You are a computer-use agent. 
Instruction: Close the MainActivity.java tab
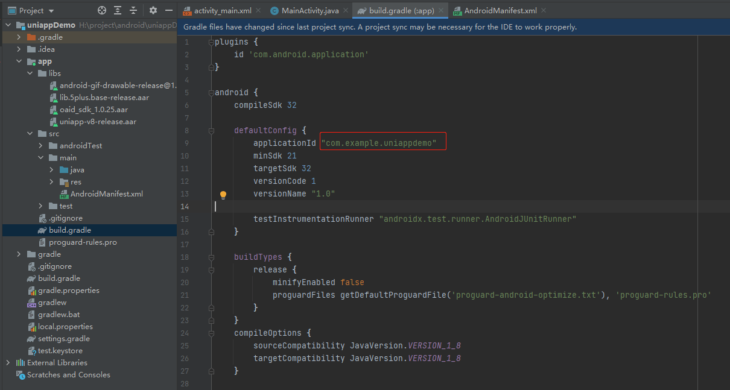(346, 10)
